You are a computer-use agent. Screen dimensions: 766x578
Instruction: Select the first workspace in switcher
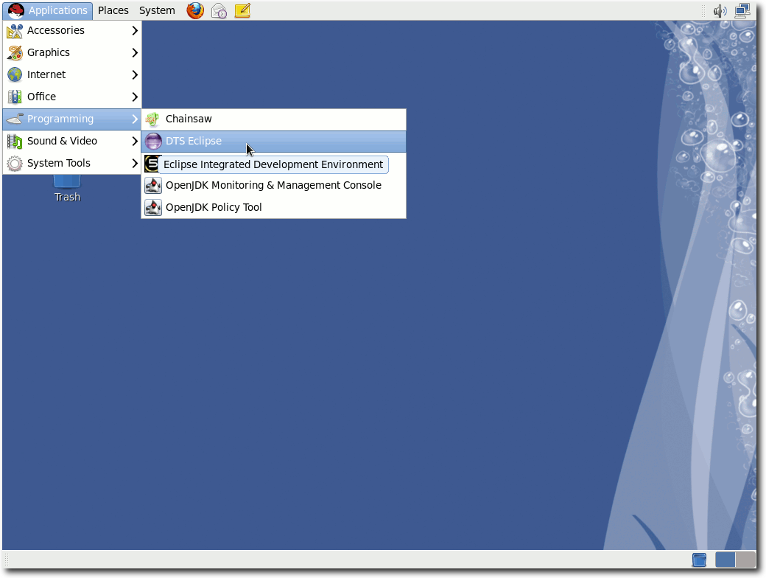point(725,560)
